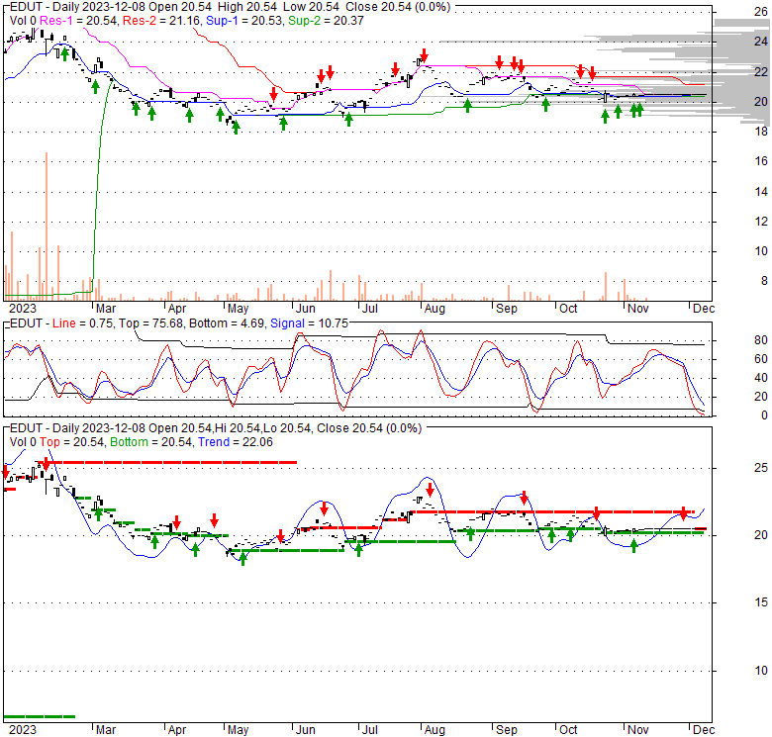
Task: Click the Hi 20.54 value in bottom chart header
Action: [238, 428]
